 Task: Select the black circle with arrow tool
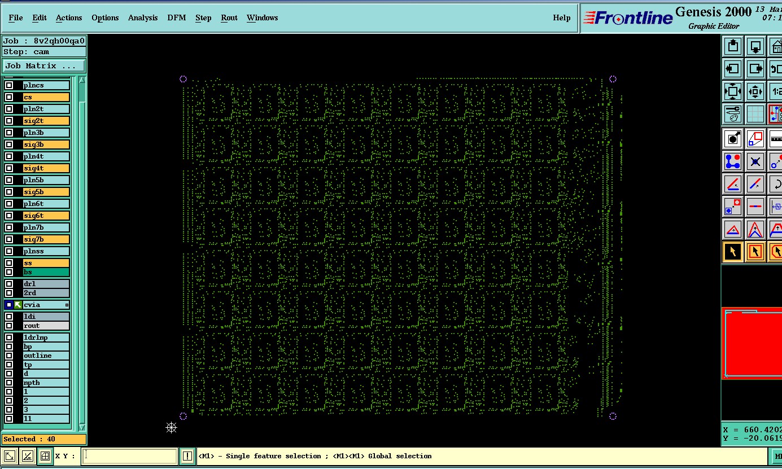click(733, 139)
